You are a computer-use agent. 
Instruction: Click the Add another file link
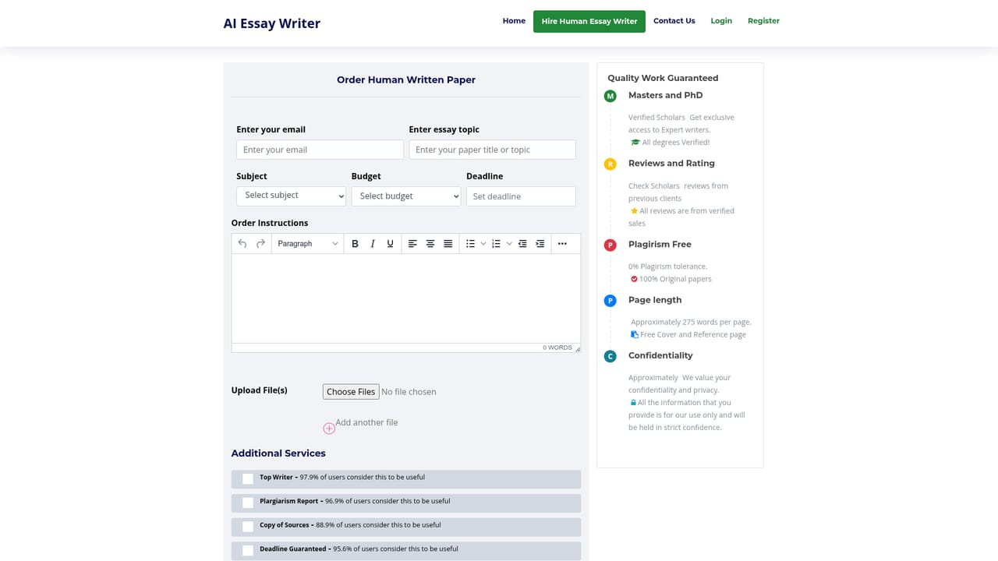click(x=366, y=422)
